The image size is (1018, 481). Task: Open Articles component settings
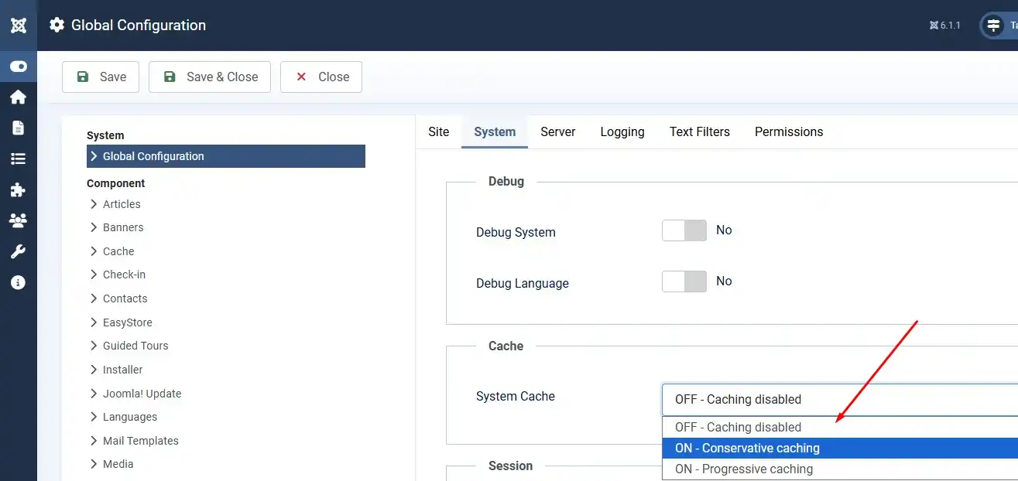pos(122,204)
